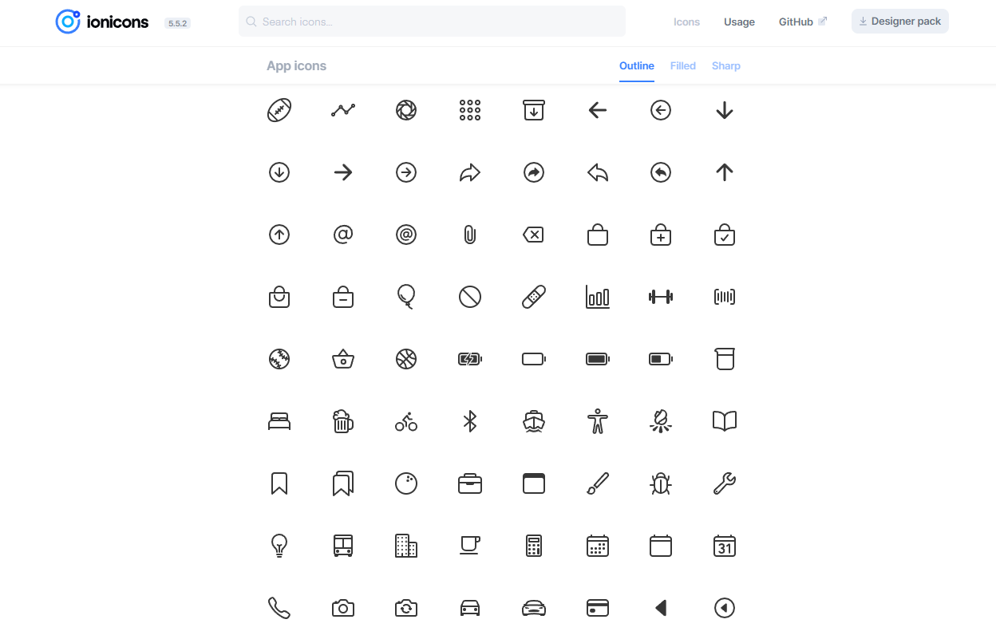Click the battery full icon
Viewport: 996px width, 643px height.
tap(597, 359)
